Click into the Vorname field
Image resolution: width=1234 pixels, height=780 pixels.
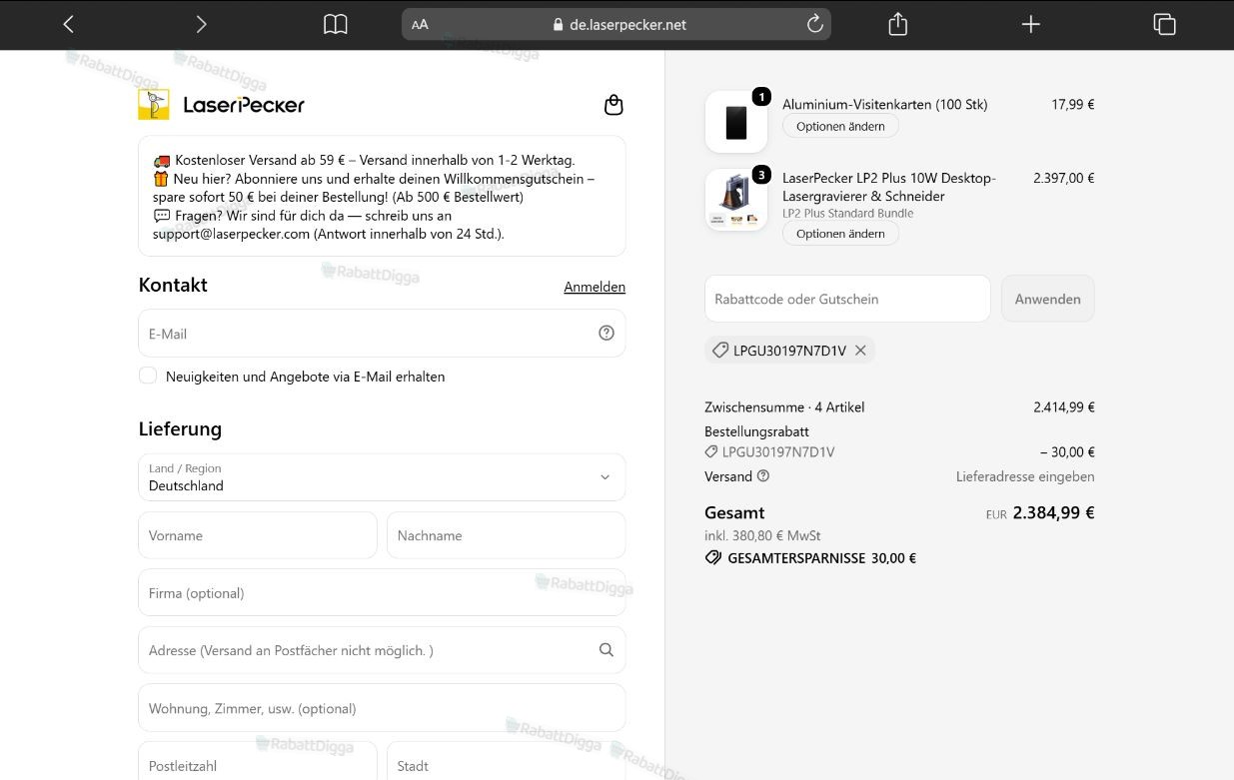(x=258, y=535)
